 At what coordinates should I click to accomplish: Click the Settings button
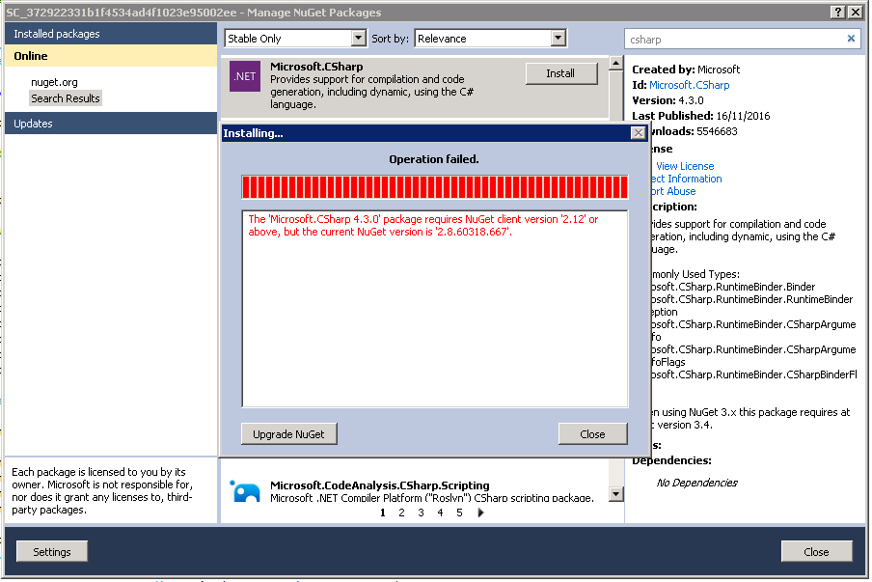click(x=52, y=551)
